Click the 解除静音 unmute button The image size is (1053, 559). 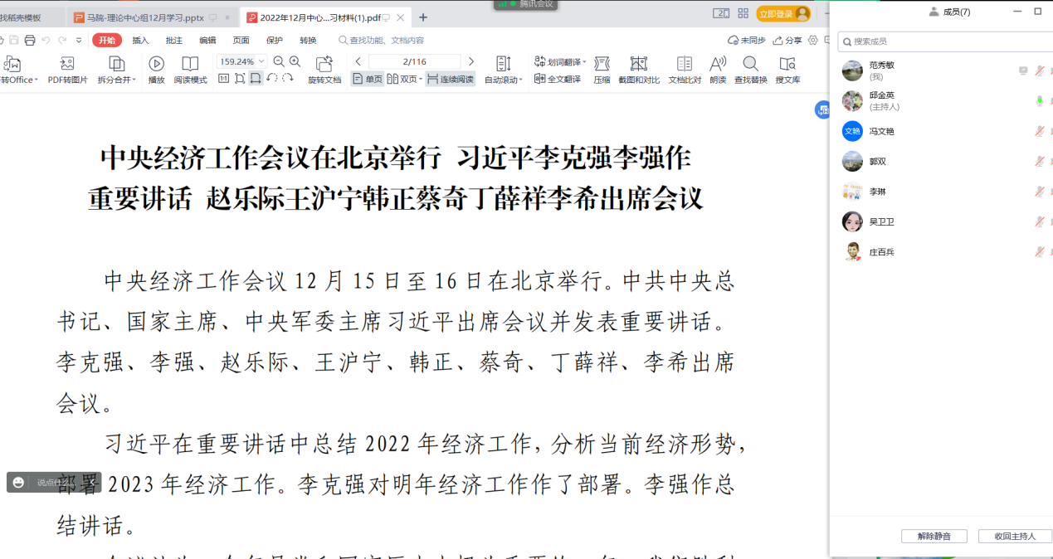tap(934, 537)
